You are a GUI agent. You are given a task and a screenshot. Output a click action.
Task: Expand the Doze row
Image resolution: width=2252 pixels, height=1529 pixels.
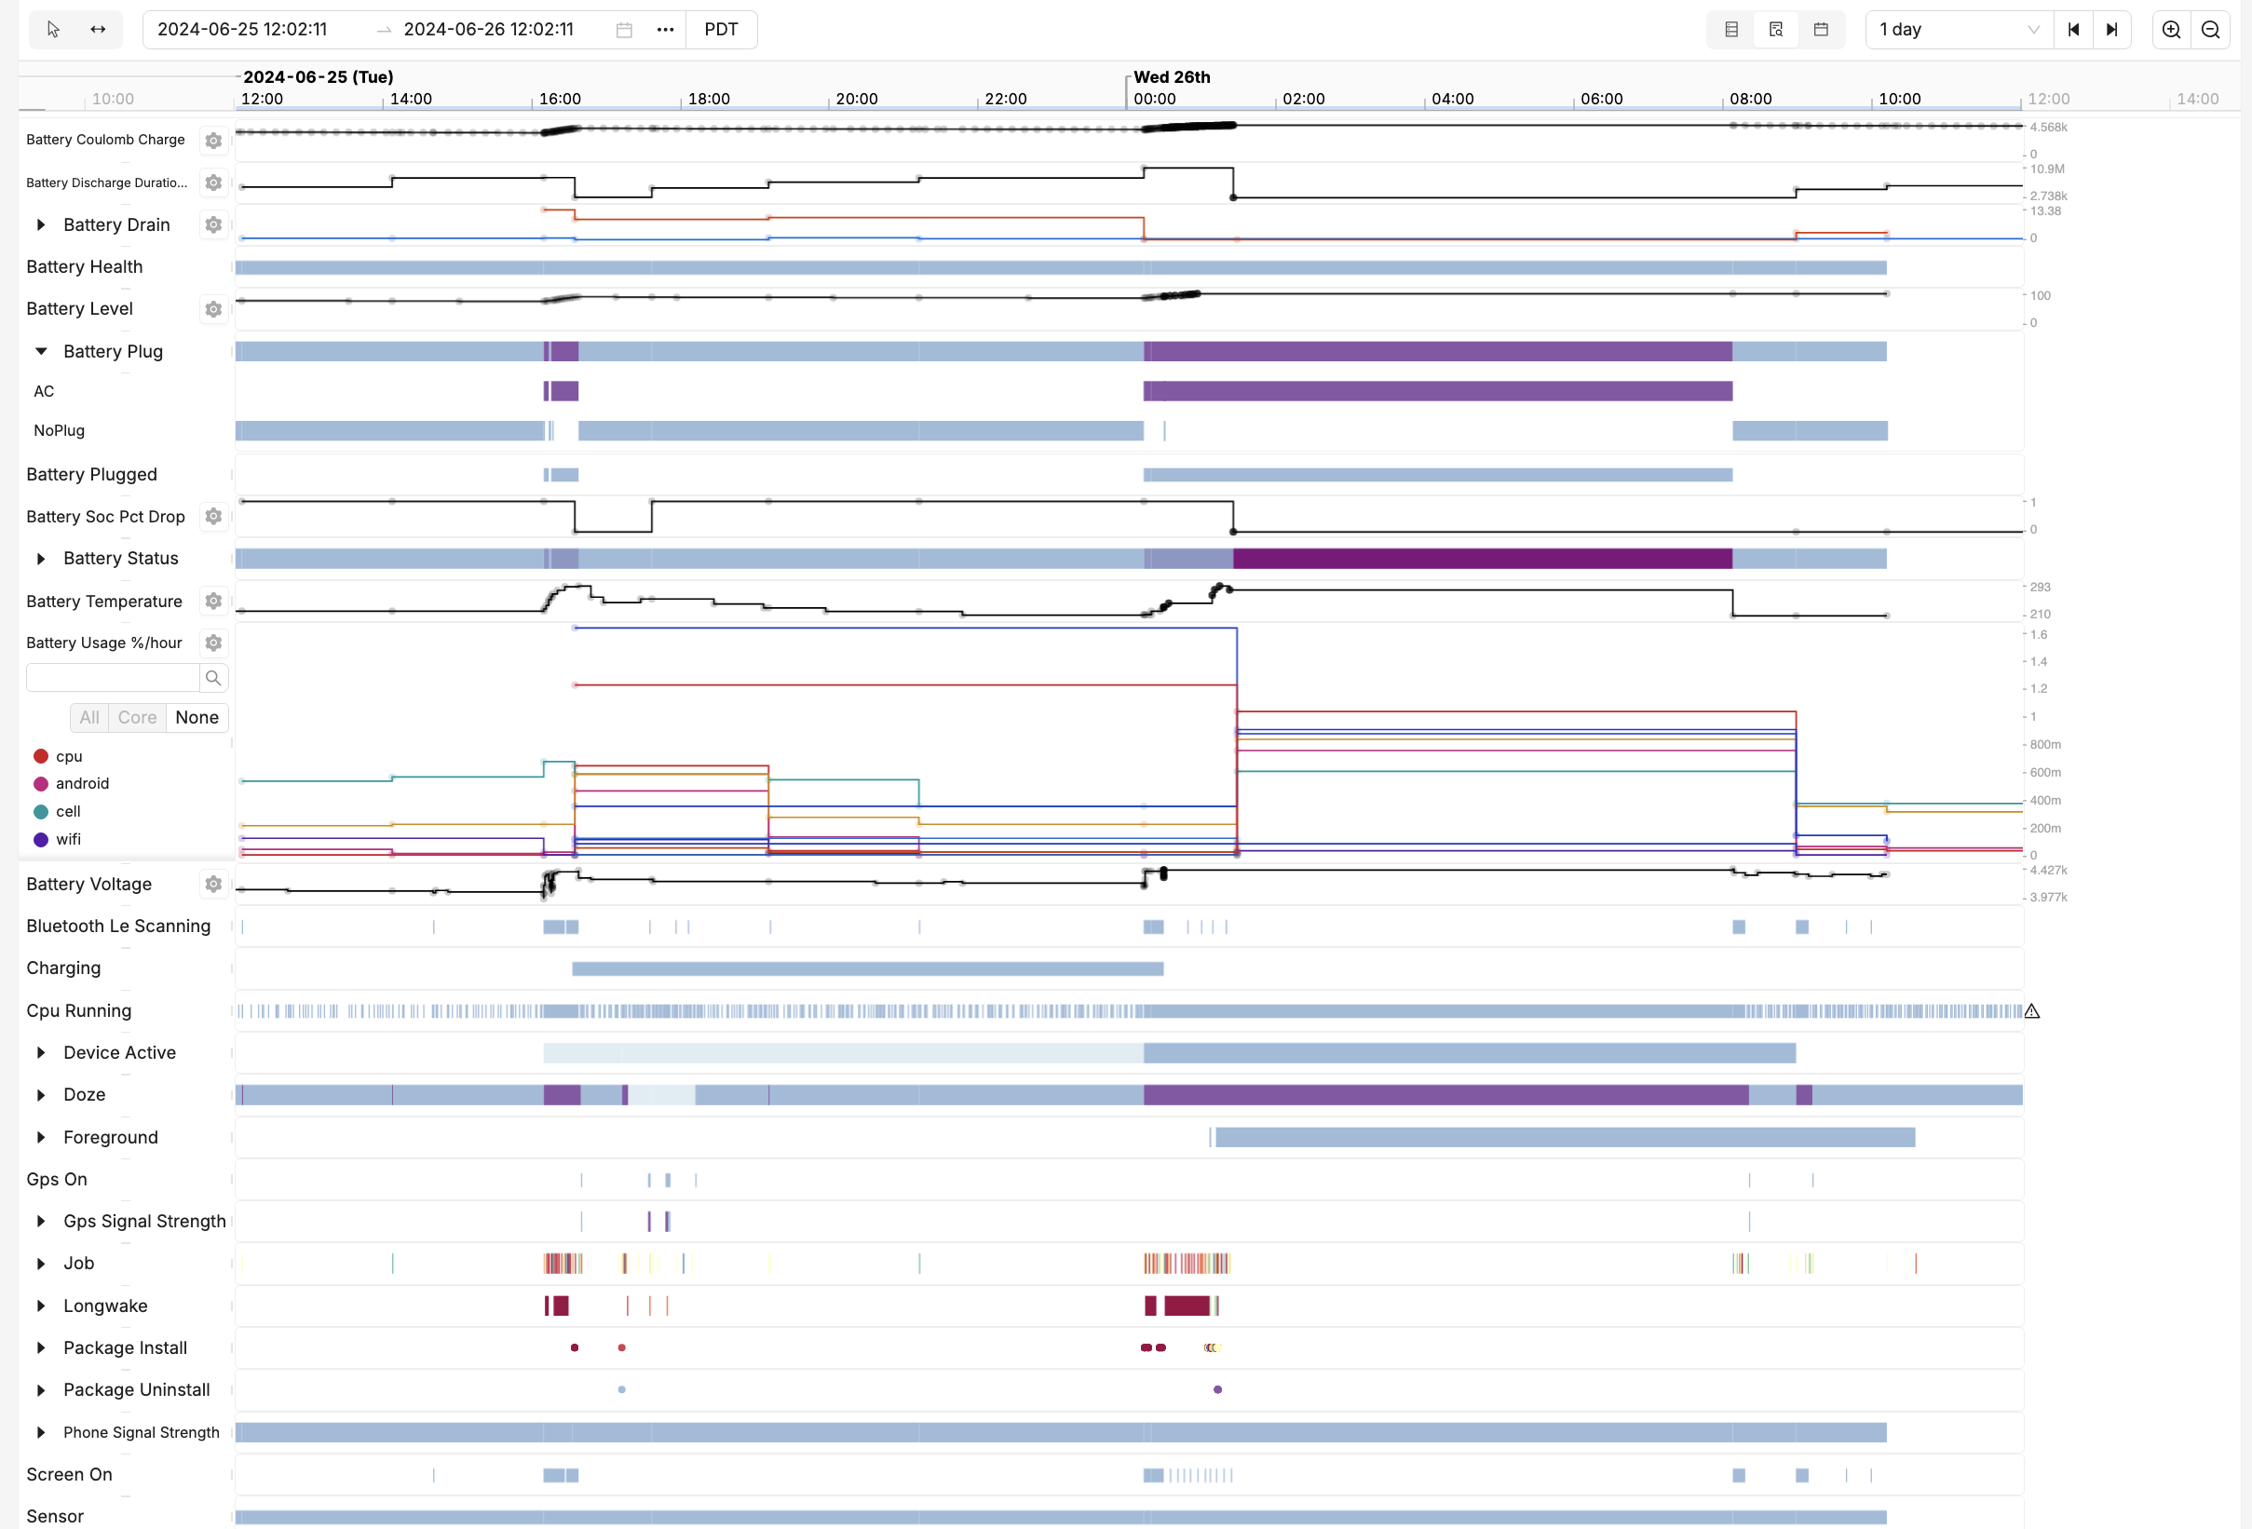click(x=41, y=1095)
